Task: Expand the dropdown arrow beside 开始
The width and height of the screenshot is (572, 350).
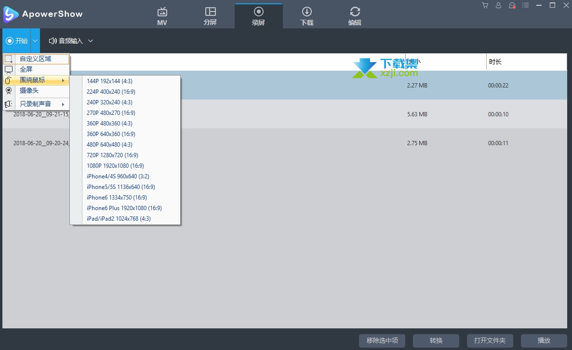Action: pyautogui.click(x=35, y=41)
